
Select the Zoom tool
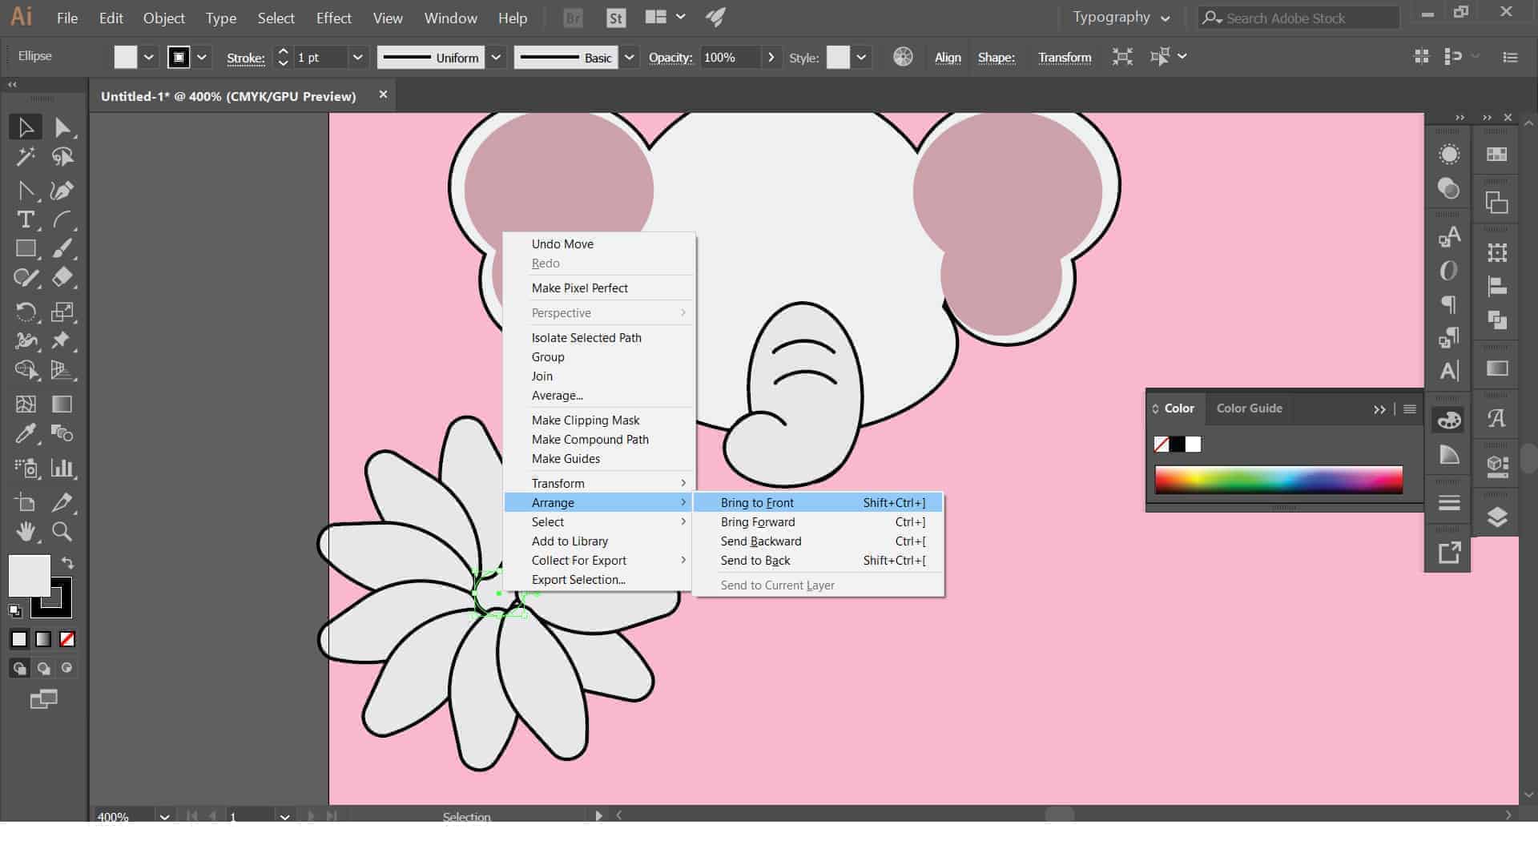pos(62,531)
